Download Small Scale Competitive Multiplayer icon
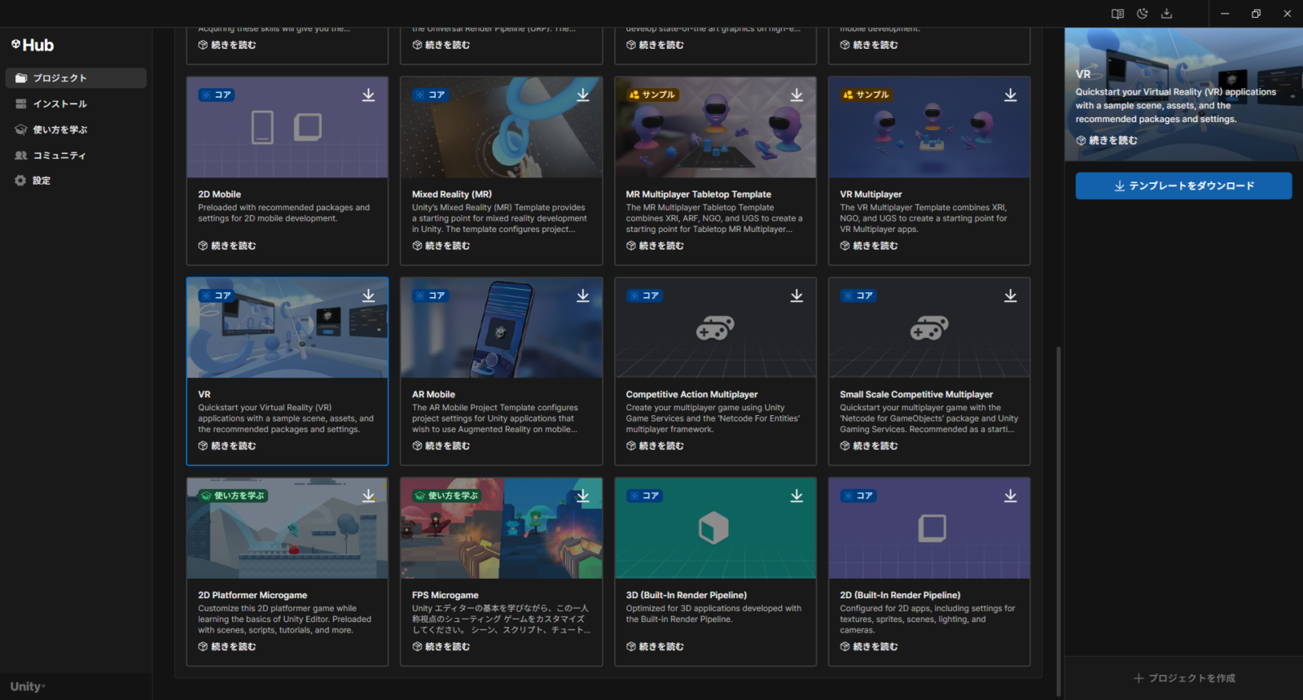1303x700 pixels. coord(1011,295)
